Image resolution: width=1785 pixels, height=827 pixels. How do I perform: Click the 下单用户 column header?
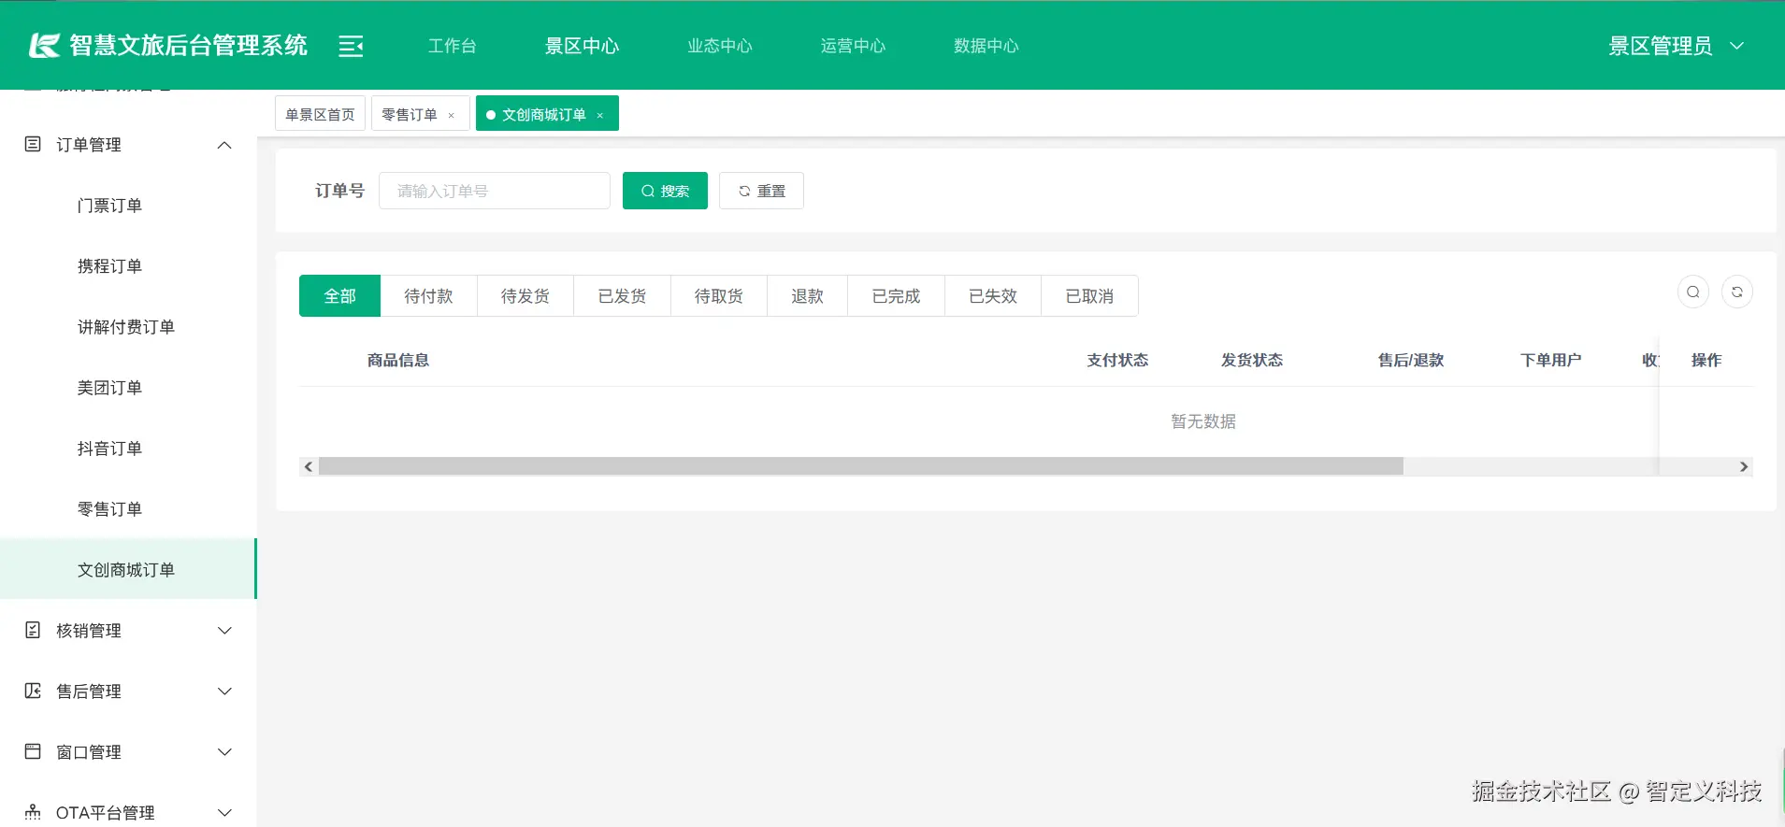click(x=1551, y=360)
